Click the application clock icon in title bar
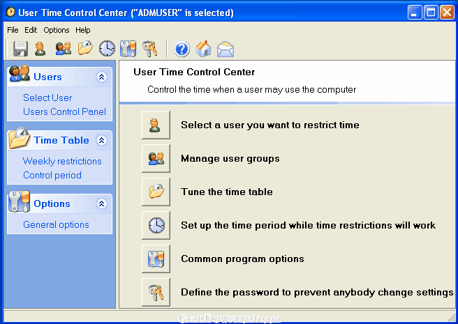Image resolution: width=458 pixels, height=324 pixels. pos(10,13)
